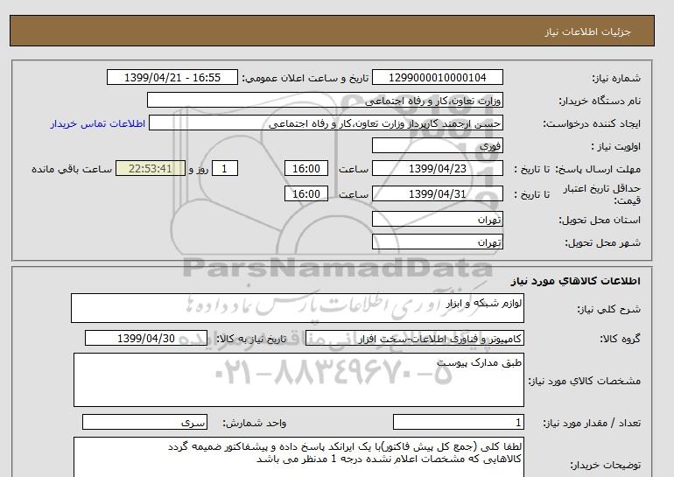The width and height of the screenshot is (674, 477).
Task: Click the نام دستگاه خریدار field
Action: 325,100
